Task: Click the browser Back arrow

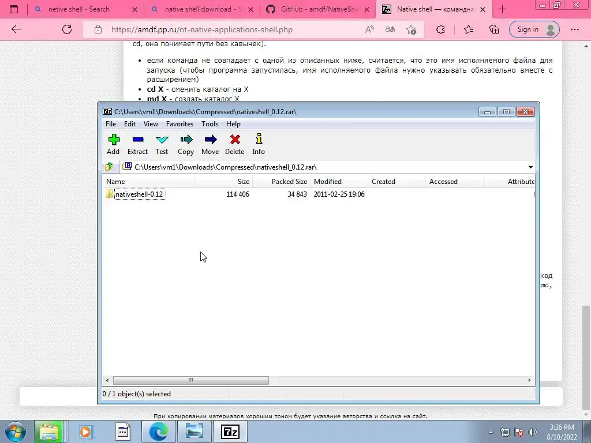Action: pyautogui.click(x=16, y=29)
